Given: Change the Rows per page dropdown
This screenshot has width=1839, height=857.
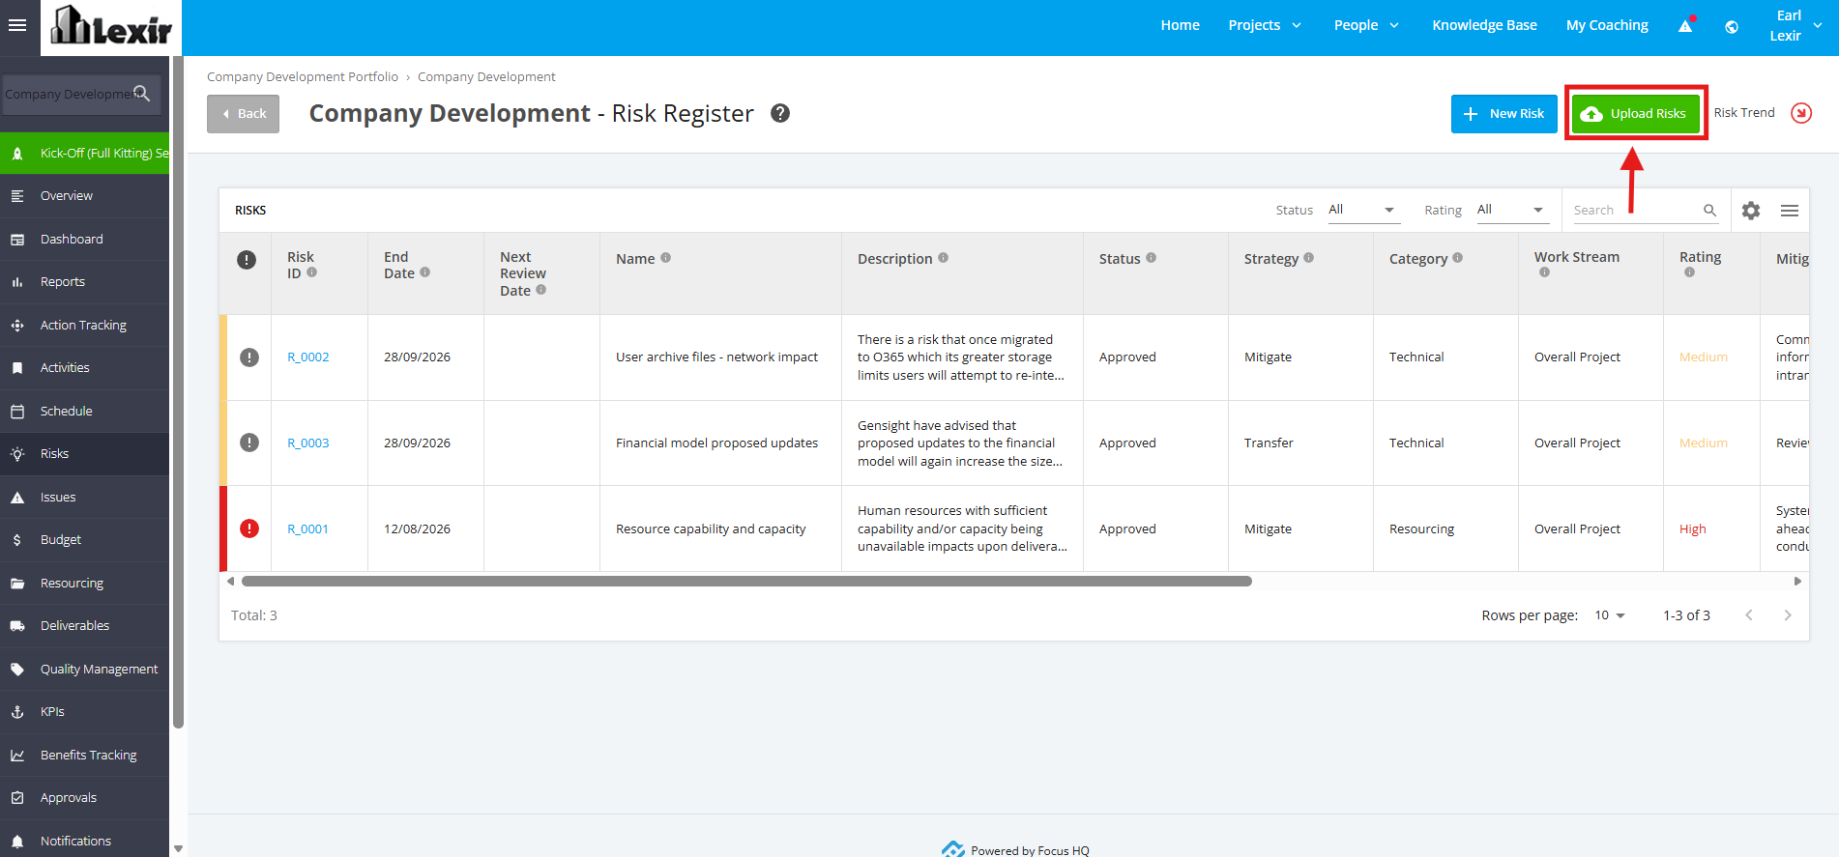Looking at the screenshot, I should (1610, 615).
